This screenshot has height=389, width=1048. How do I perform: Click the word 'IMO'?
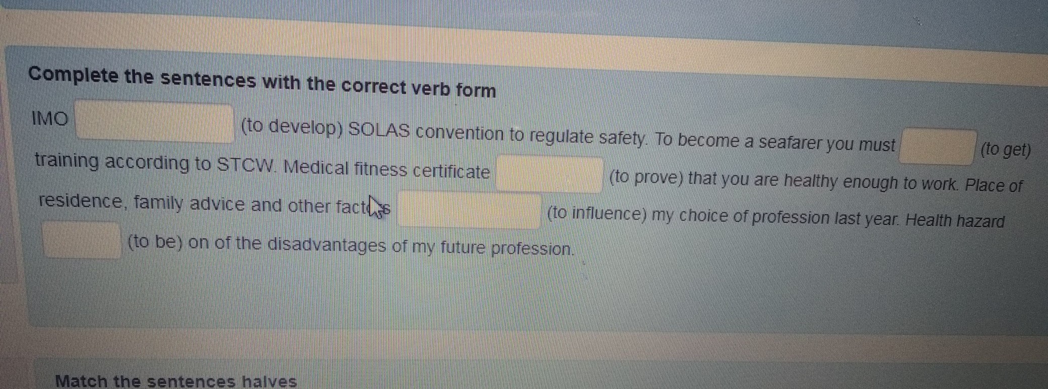tap(50, 119)
